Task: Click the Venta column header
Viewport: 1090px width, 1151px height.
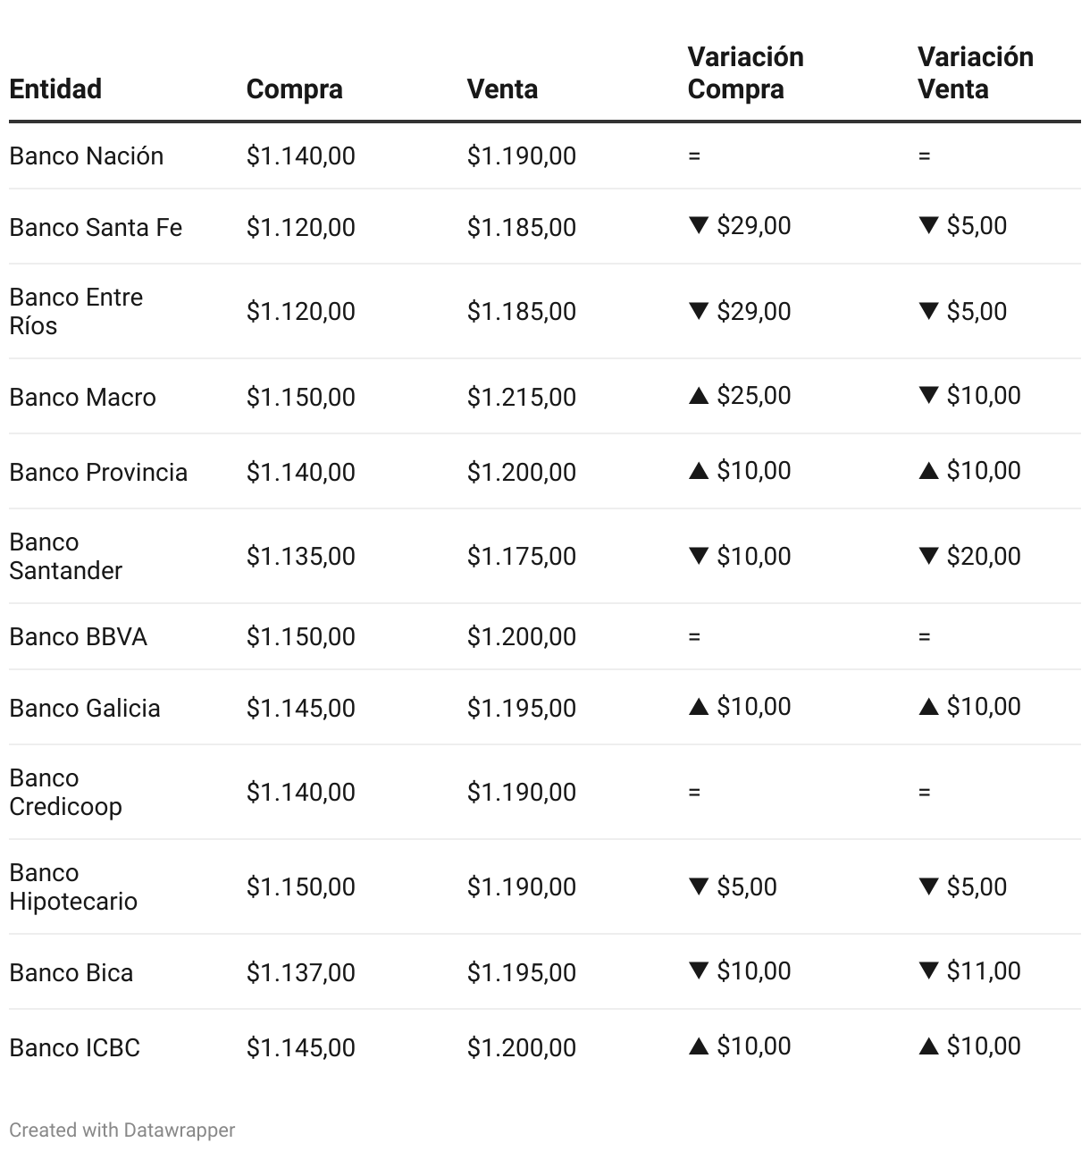Action: (x=502, y=89)
